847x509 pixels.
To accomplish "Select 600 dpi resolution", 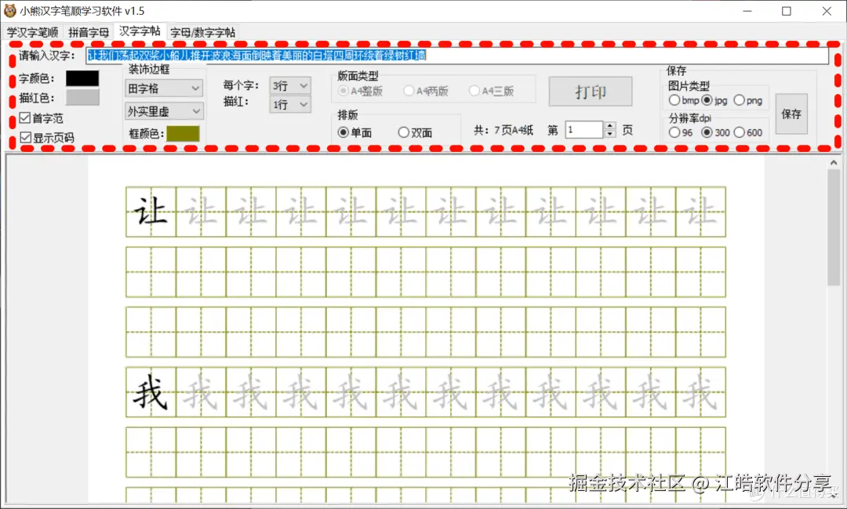I will pos(740,132).
